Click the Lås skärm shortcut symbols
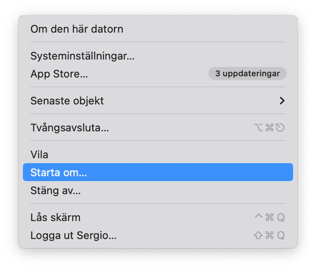316x270 pixels. pyautogui.click(x=270, y=217)
